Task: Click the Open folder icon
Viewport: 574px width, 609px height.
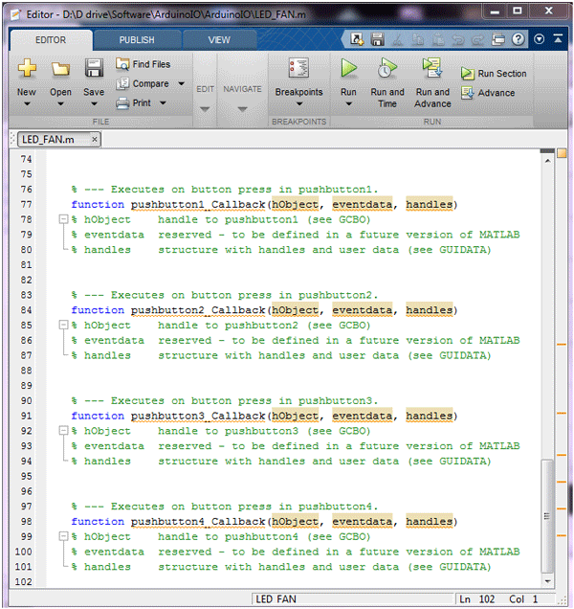Action: (x=61, y=69)
